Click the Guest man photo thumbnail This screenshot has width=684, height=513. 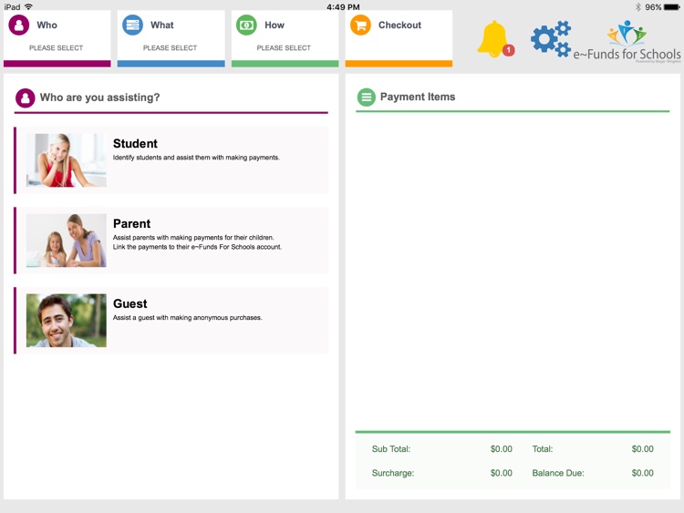pos(67,321)
